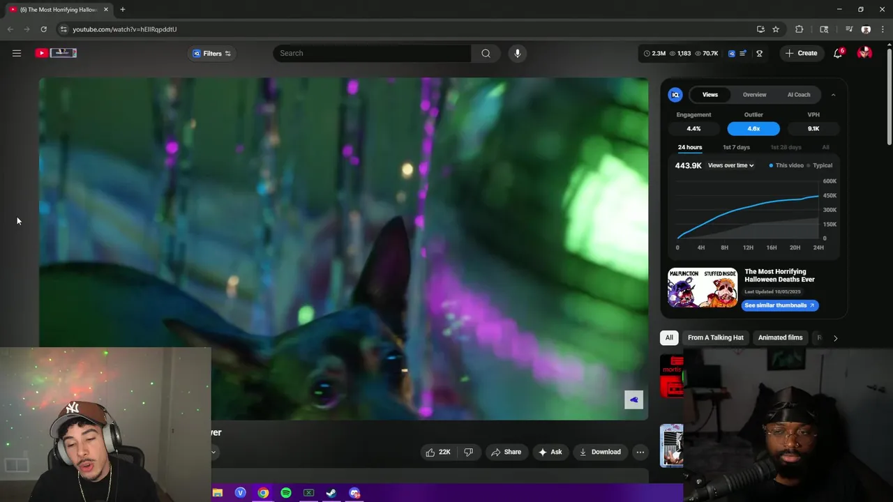The image size is (893, 502).
Task: Collapse the IQ panel with chevron
Action: click(833, 95)
